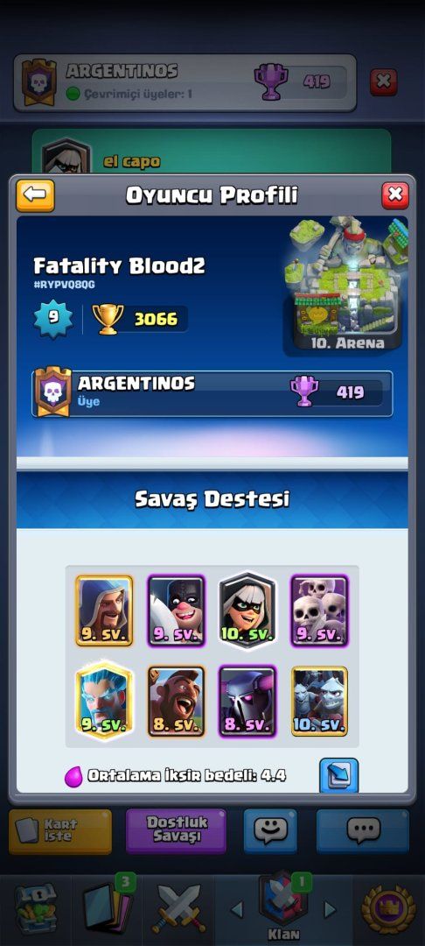Viewport: 425px width, 946px height.
Task: Tap the Kart iste button
Action: coord(60,831)
